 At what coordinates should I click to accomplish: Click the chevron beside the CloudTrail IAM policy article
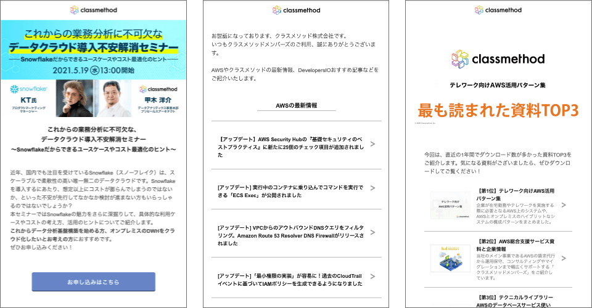pyautogui.click(x=372, y=280)
